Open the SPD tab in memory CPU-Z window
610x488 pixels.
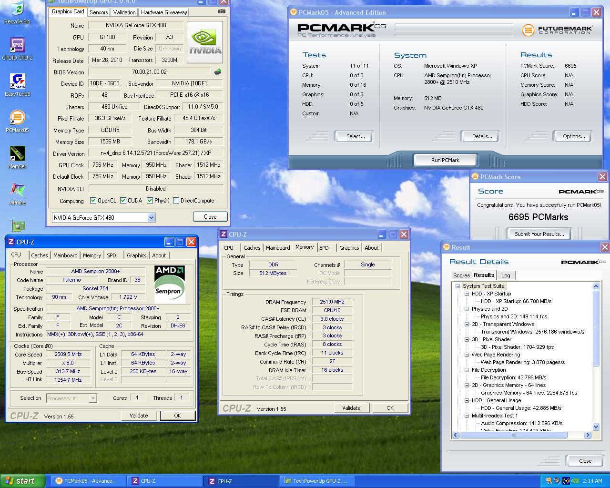pos(324,248)
